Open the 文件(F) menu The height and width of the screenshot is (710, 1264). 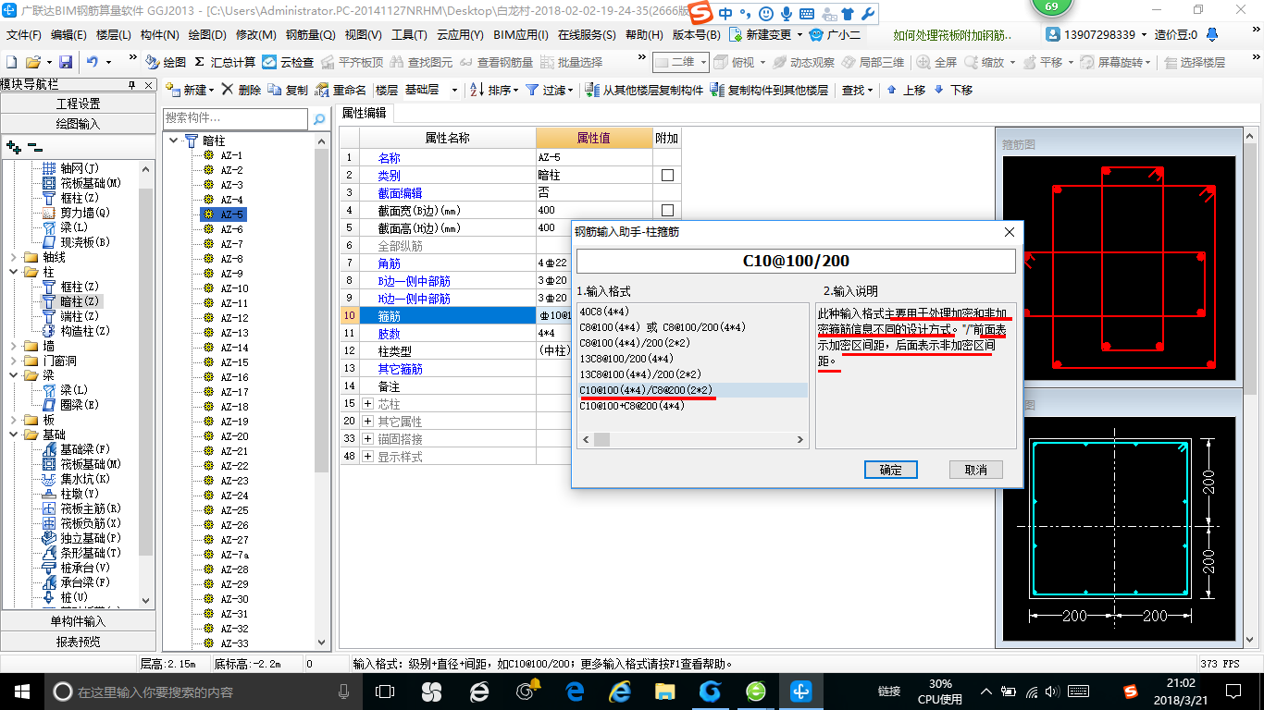tap(24, 35)
